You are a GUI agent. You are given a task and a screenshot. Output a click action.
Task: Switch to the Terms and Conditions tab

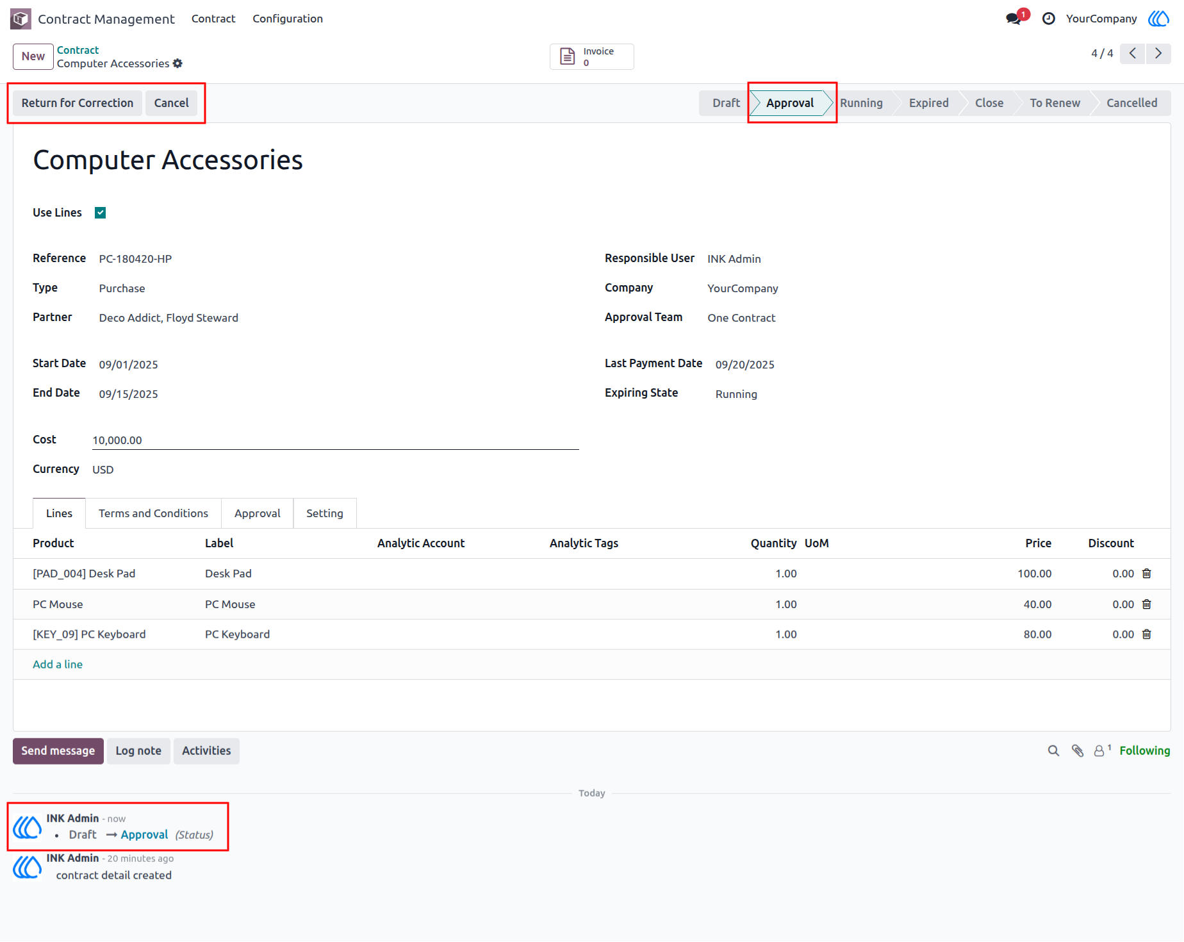click(153, 513)
